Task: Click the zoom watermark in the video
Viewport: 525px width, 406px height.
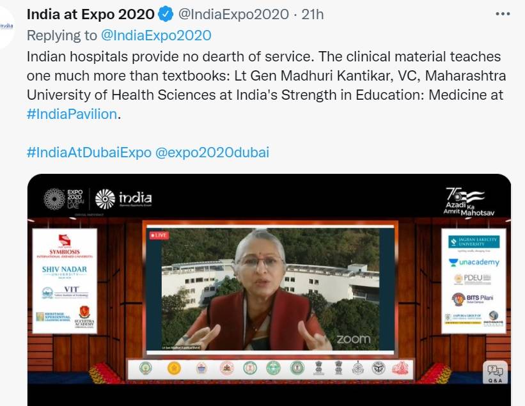Action: [x=353, y=339]
